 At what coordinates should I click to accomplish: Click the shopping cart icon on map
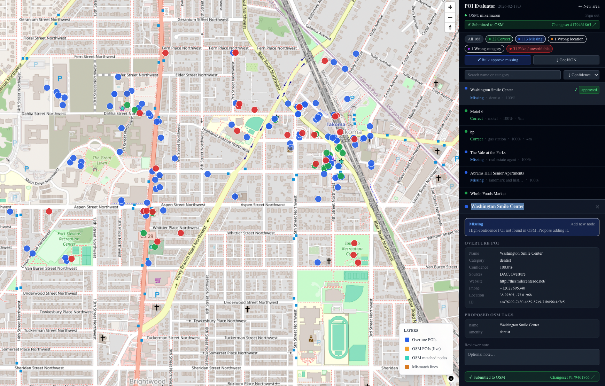click(158, 280)
